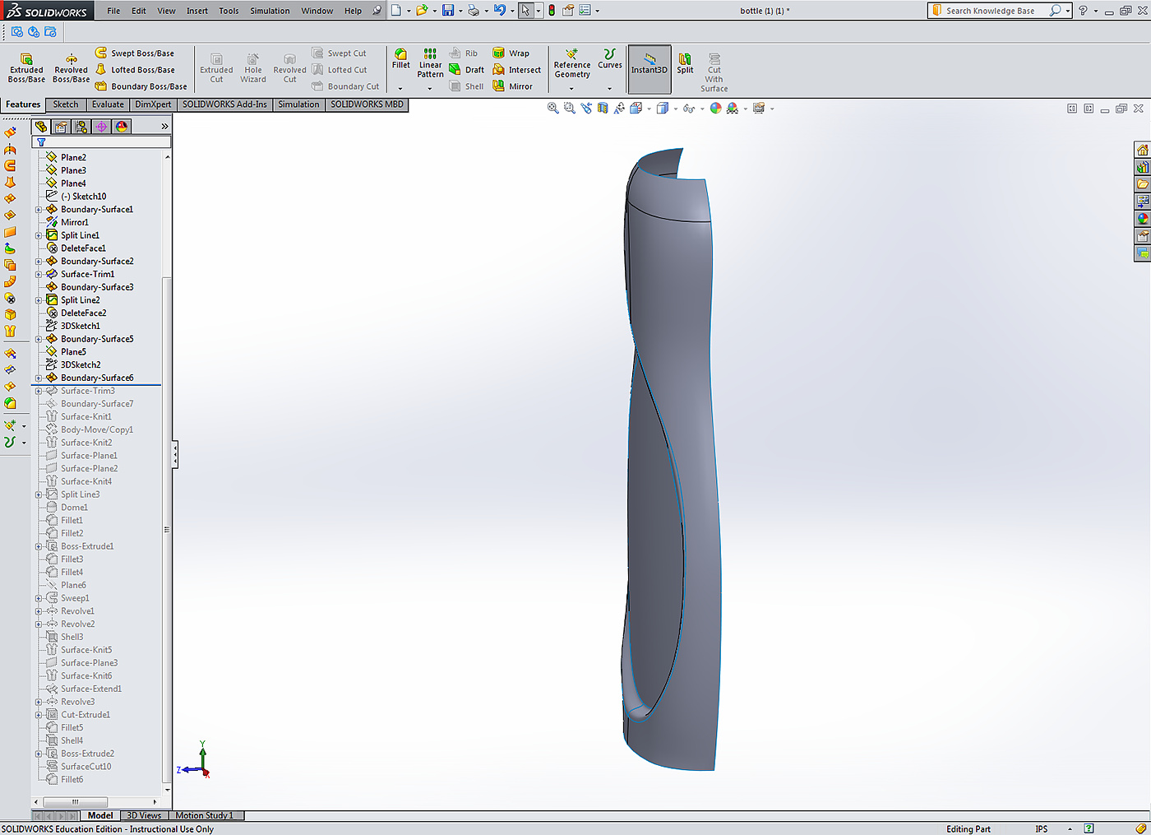
Task: Open the Insert menu
Action: (197, 11)
